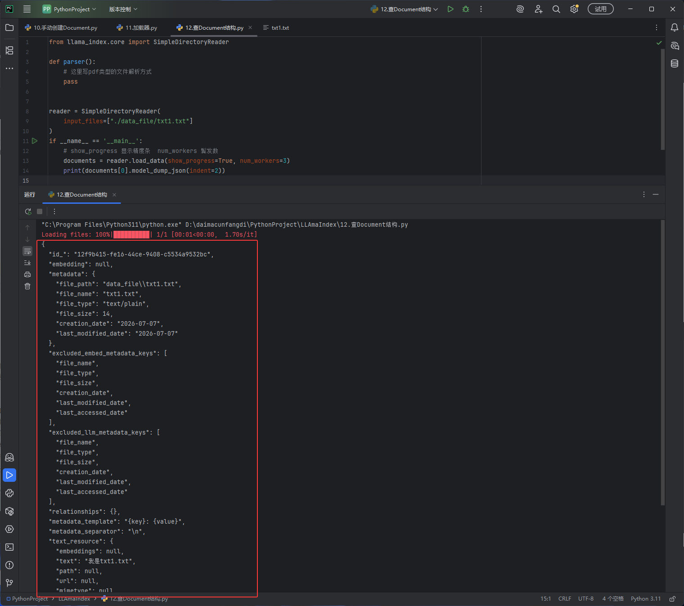Open indent setting 4 个空格
684x606 pixels.
(x=613, y=599)
